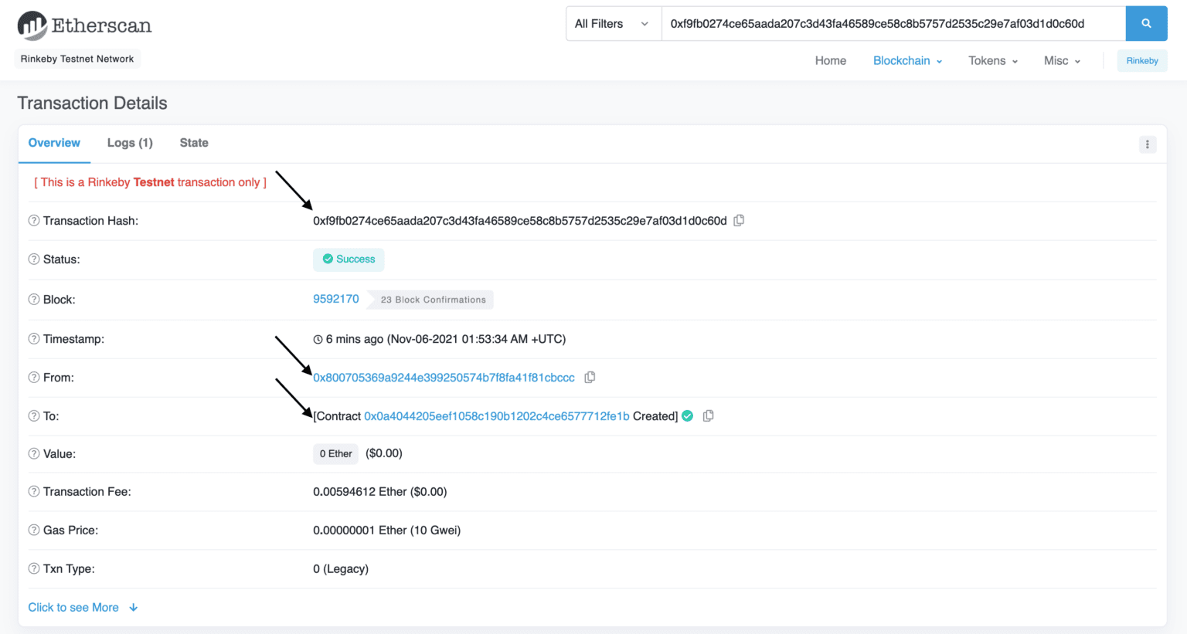
Task: Click the help icon beside Transaction Hash
Action: (33, 220)
